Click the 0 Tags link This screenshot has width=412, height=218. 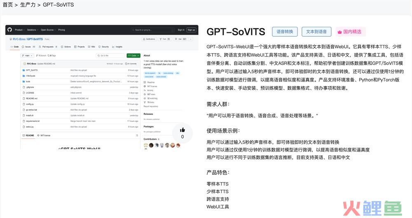(52, 56)
